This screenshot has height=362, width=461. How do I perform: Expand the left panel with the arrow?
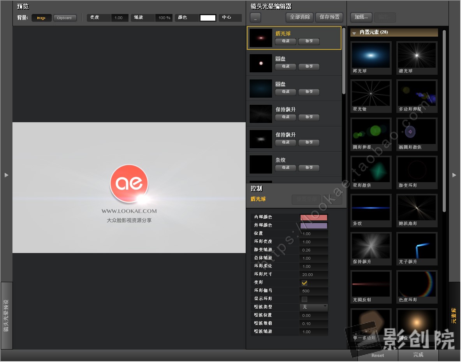(6, 175)
